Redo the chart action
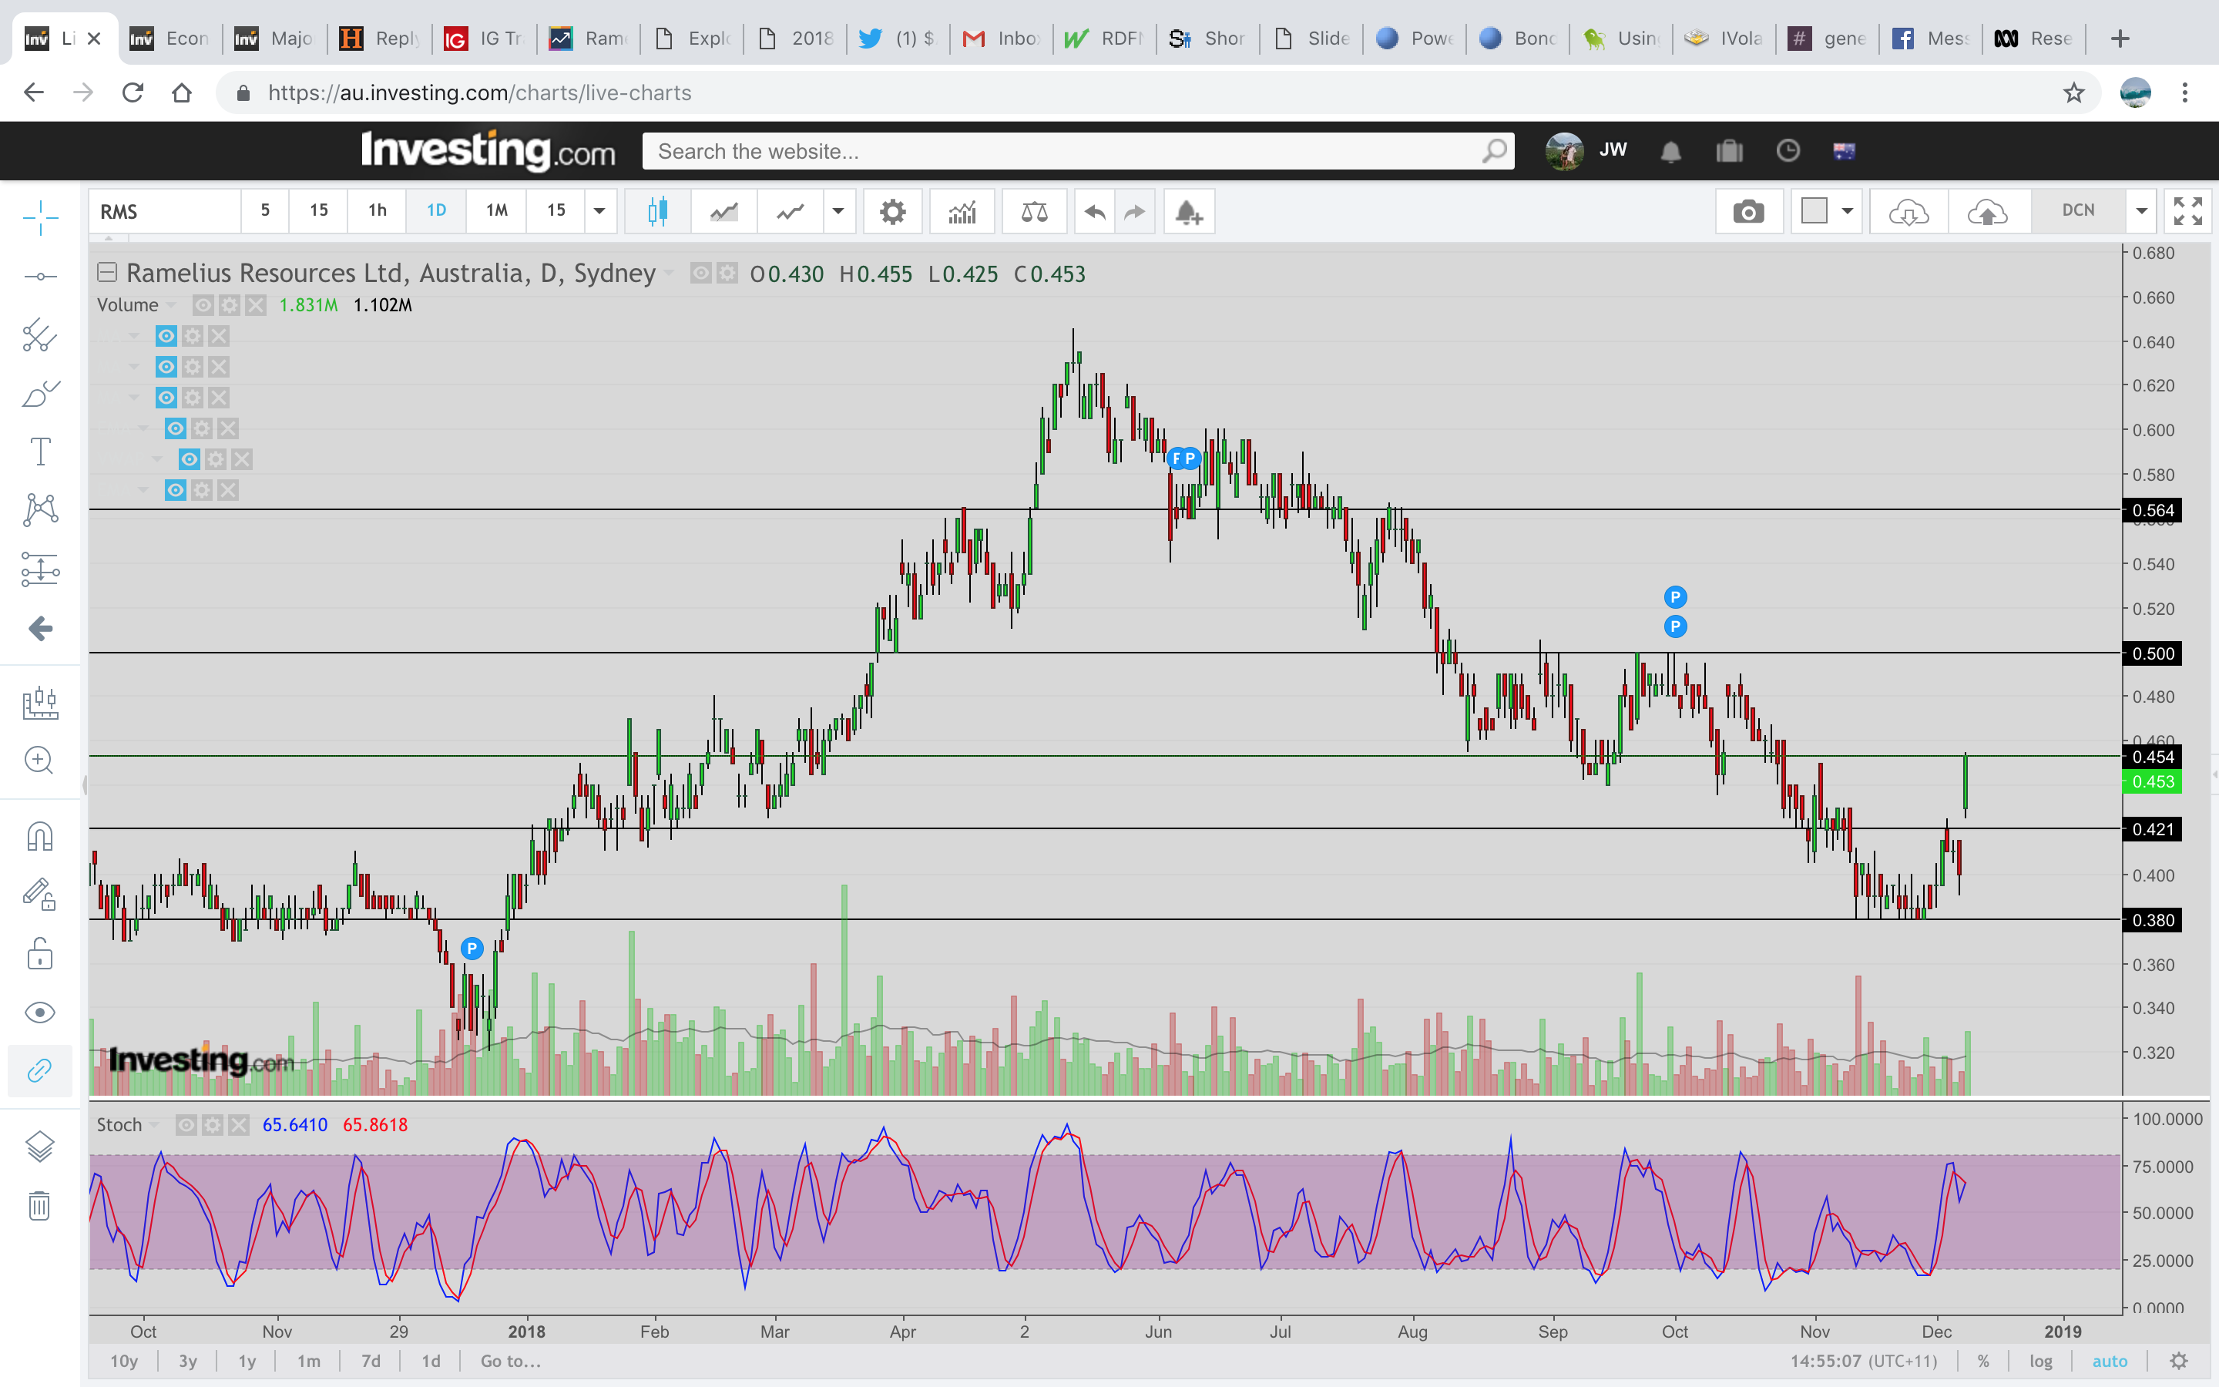 click(1135, 212)
